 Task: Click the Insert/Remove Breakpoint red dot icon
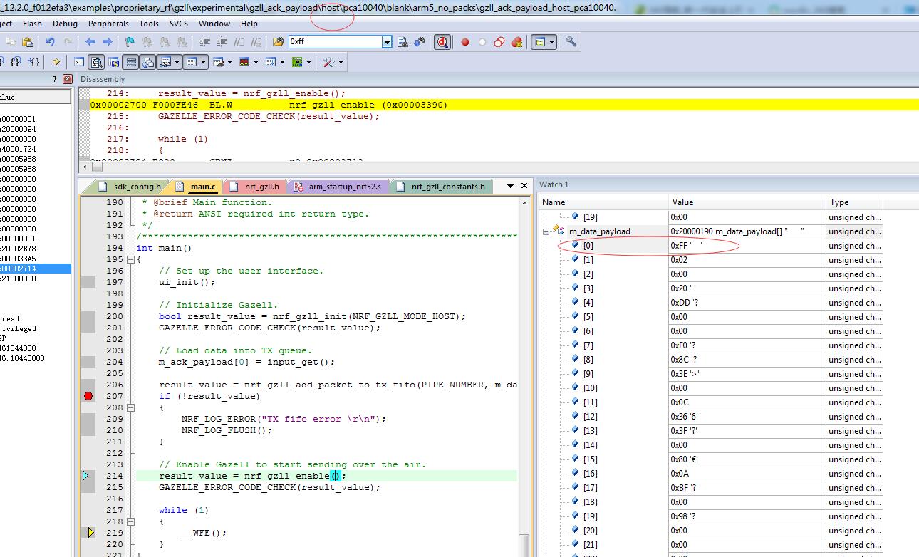click(465, 42)
